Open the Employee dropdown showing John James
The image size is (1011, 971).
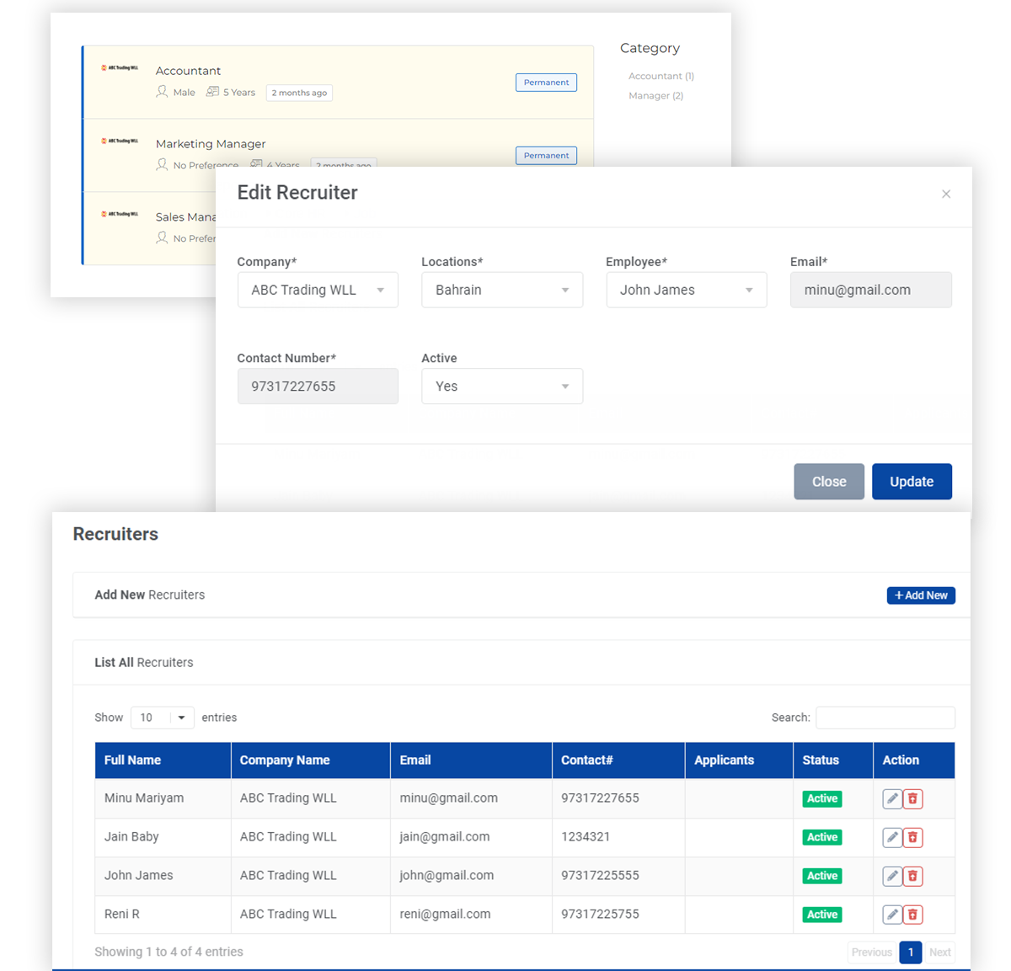coord(686,290)
